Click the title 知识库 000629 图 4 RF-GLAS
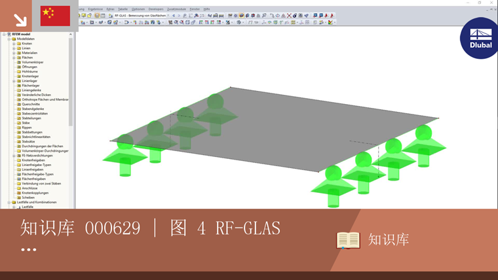The width and height of the screenshot is (498, 280). click(150, 228)
